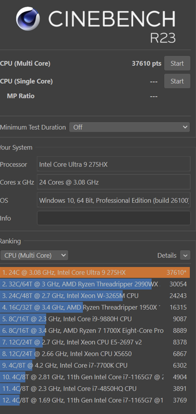196x414 pixels.
Task: Select the Threadripper 1950X ranking row
Action: pyautogui.click(x=95, y=307)
